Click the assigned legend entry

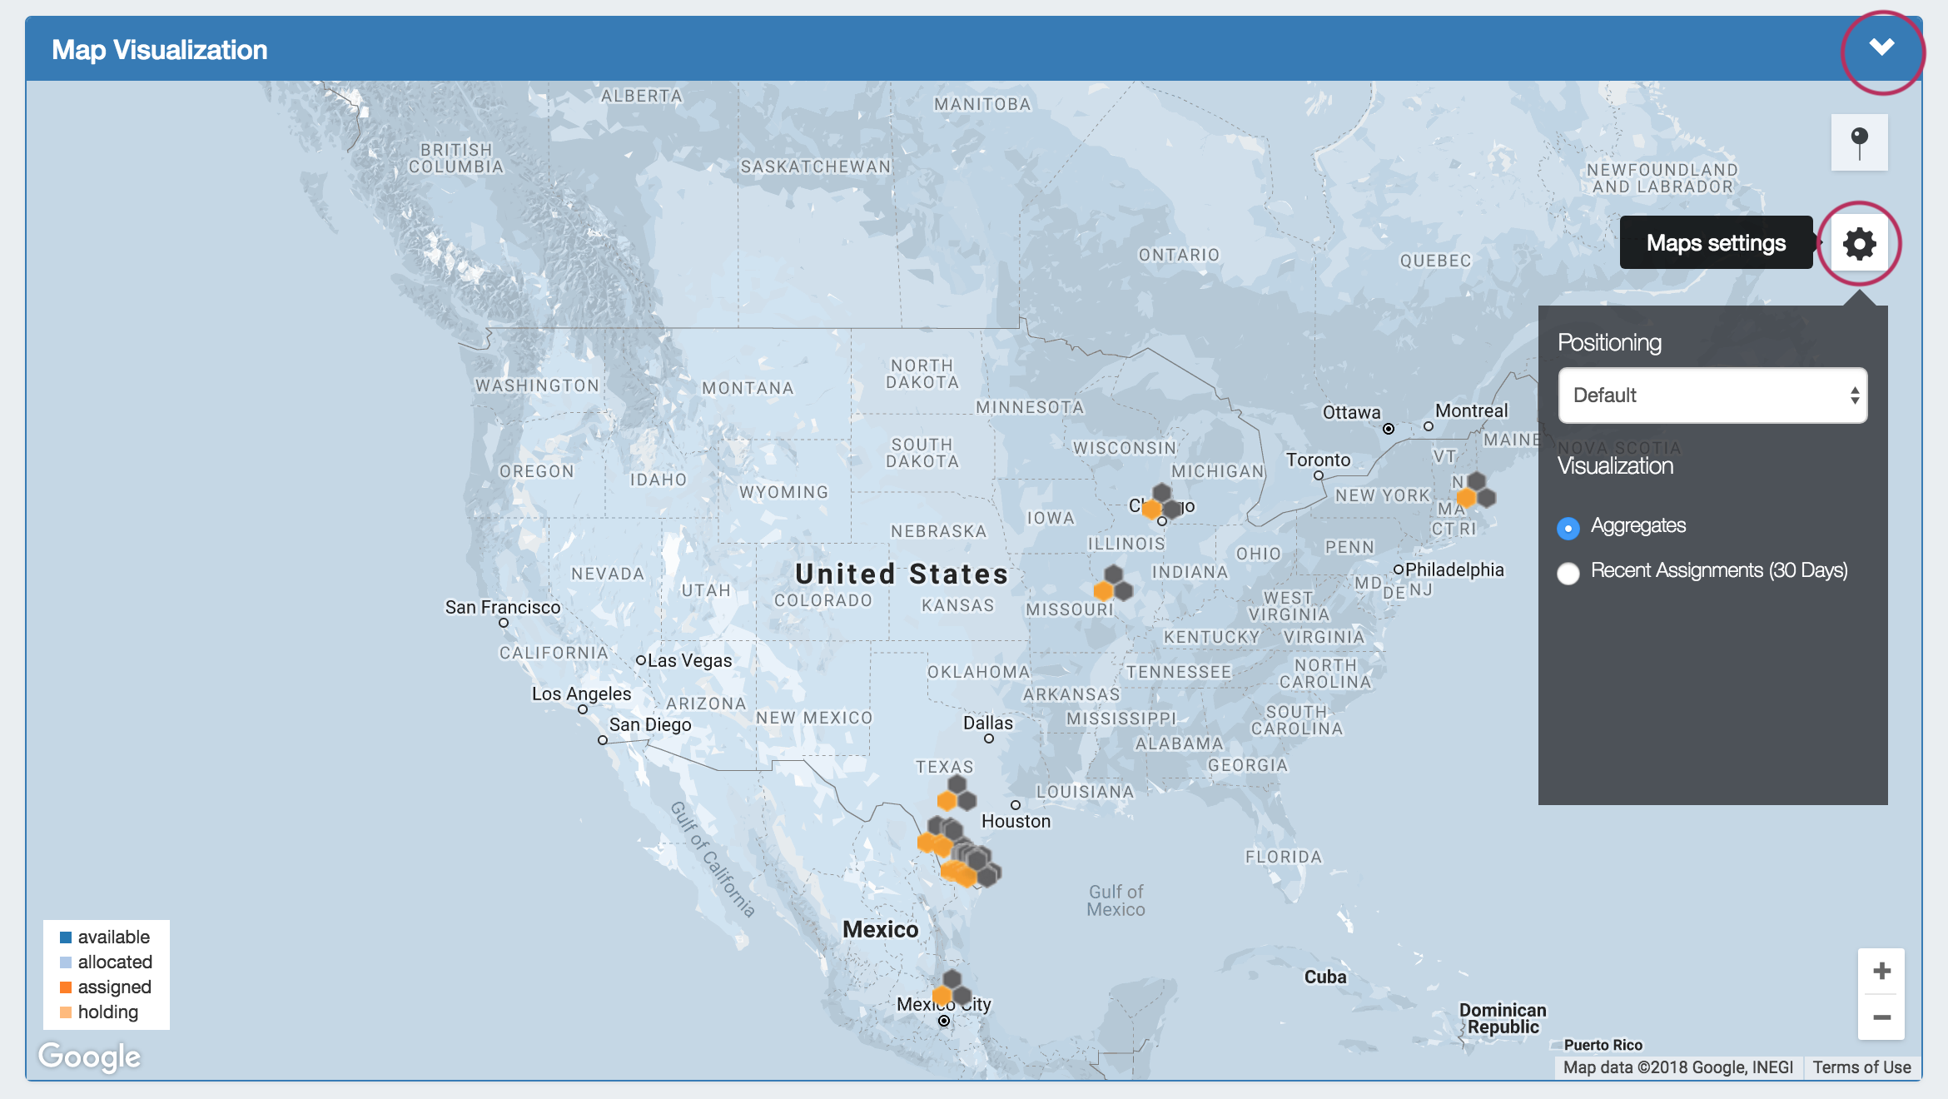coord(114,987)
